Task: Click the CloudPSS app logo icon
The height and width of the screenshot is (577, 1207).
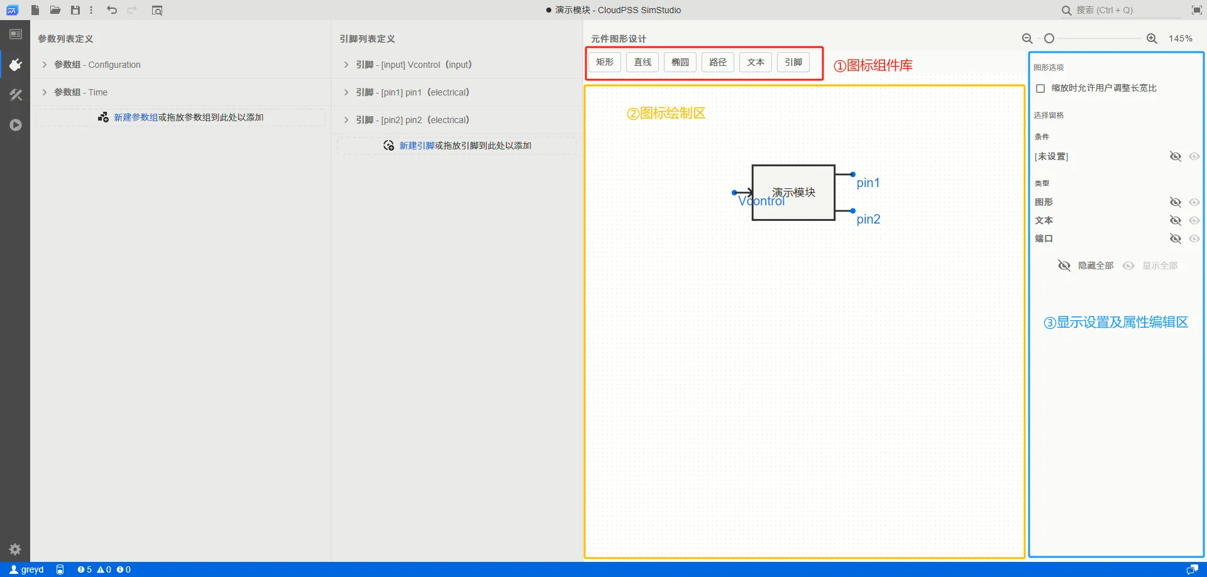Action: point(12,10)
